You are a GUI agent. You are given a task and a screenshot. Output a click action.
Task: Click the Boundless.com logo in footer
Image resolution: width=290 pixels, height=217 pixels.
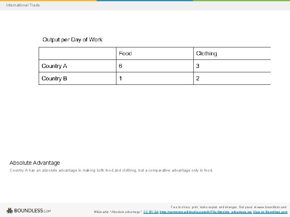(29, 211)
